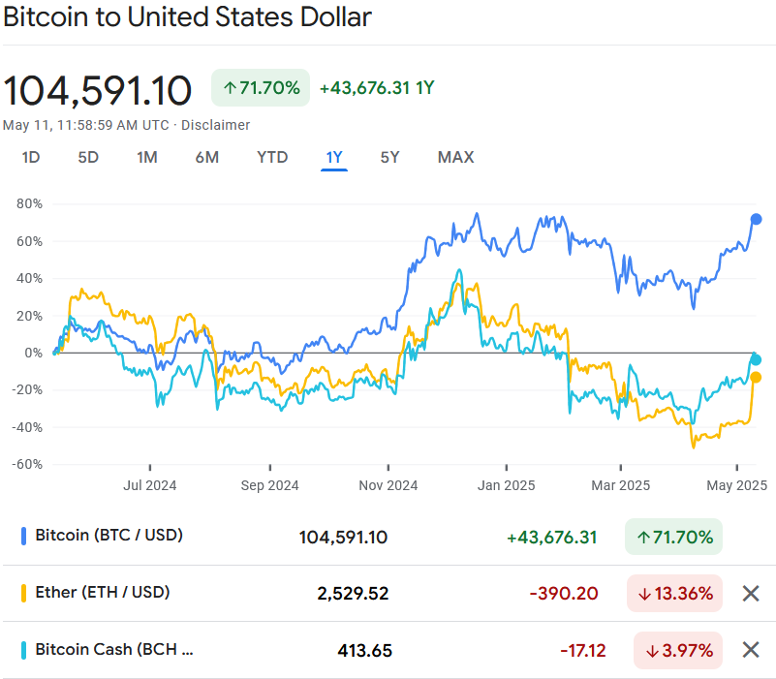The width and height of the screenshot is (776, 679).
Task: Remove Ether (ETH / USD) comparison
Action: 751,593
